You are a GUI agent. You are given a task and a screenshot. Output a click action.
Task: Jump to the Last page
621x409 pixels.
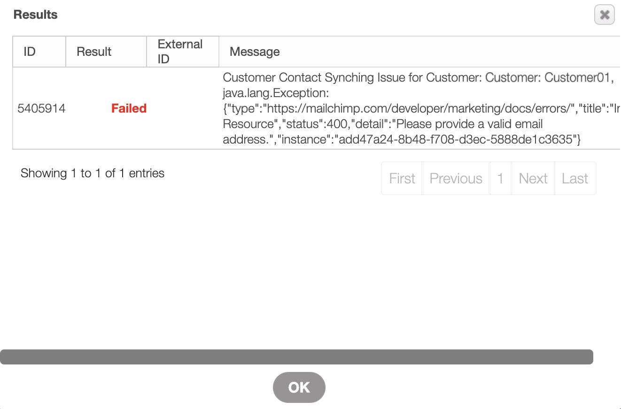click(575, 178)
